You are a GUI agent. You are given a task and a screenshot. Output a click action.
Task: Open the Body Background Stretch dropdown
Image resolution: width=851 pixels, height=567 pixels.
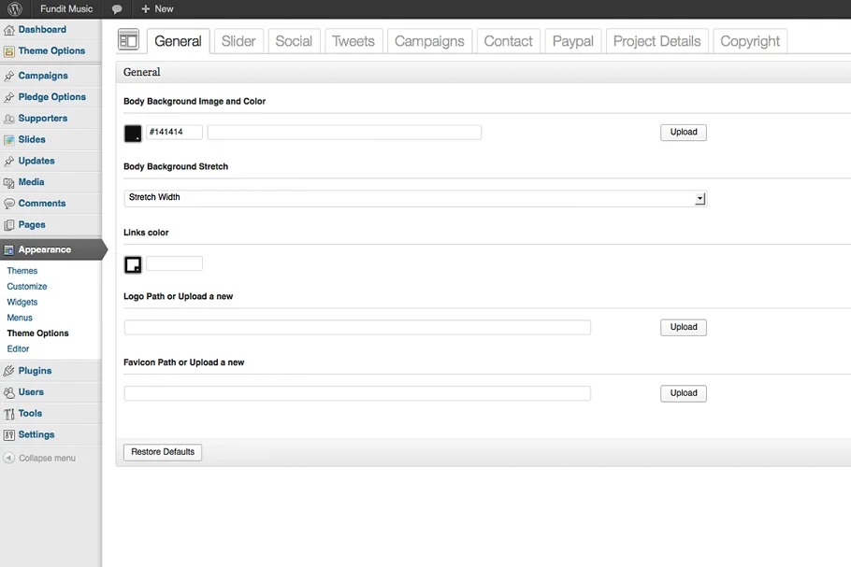[414, 198]
